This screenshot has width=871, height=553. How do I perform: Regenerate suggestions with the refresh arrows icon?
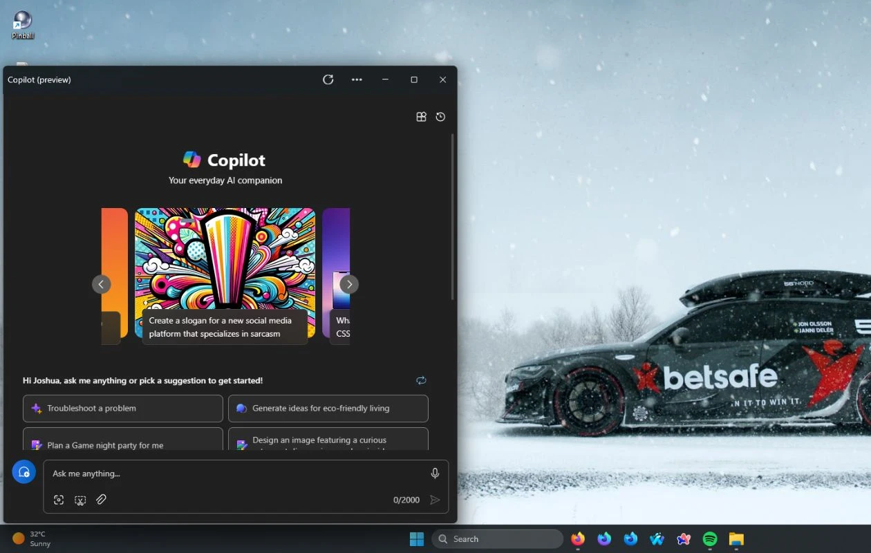coord(421,380)
